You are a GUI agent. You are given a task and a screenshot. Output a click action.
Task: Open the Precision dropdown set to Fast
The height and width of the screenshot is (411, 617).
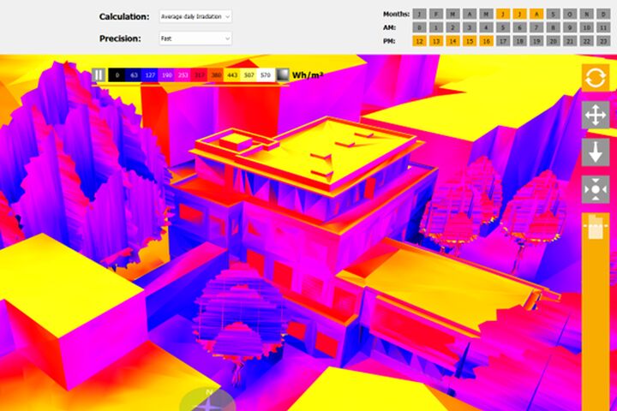click(x=195, y=39)
